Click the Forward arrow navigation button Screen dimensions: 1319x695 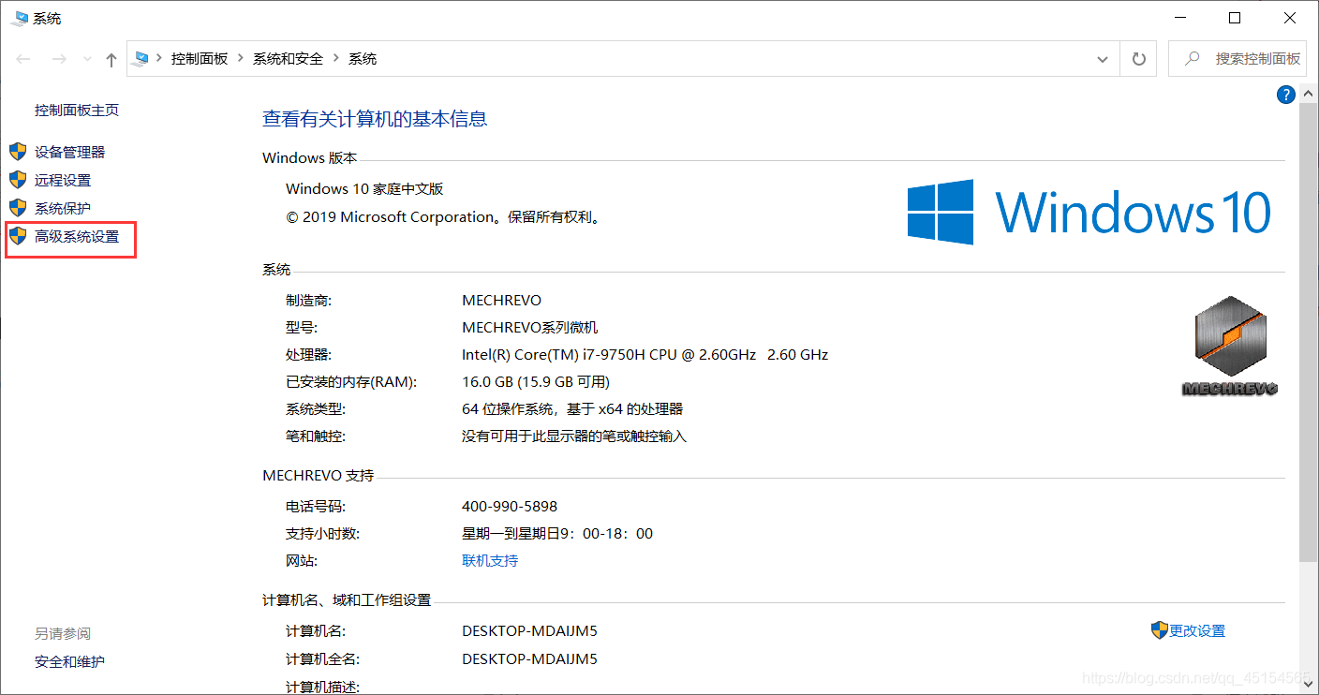click(59, 59)
